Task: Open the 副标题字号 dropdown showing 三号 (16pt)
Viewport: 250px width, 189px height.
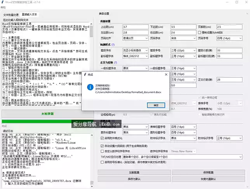Action: (183, 56)
